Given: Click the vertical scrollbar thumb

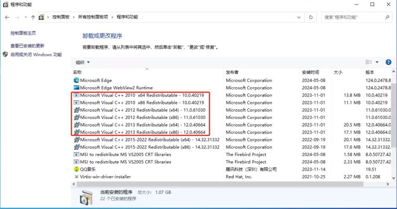Looking at the screenshot, I should click(393, 115).
